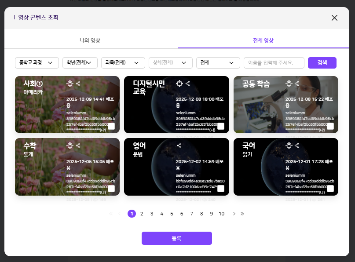Click the share icon on the 디지털시민 교육 card
Screen dimensions: 355x262
point(188,83)
